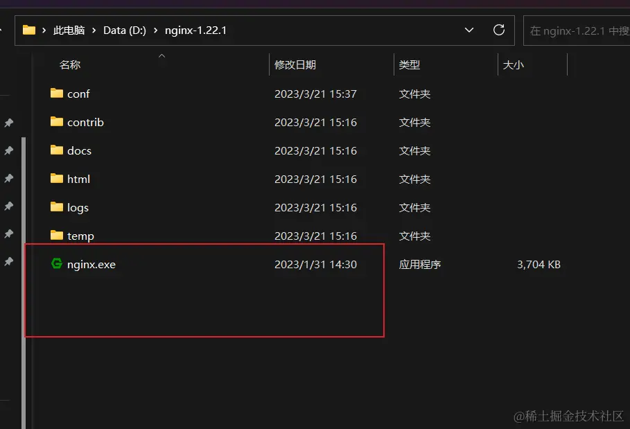Open the address bar history dropdown
Screen dimensions: 630x429
[x=469, y=30]
